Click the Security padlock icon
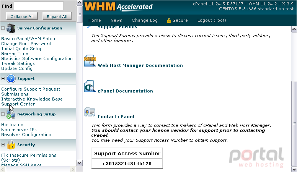The width and height of the screenshot is (297, 172). 11,145
